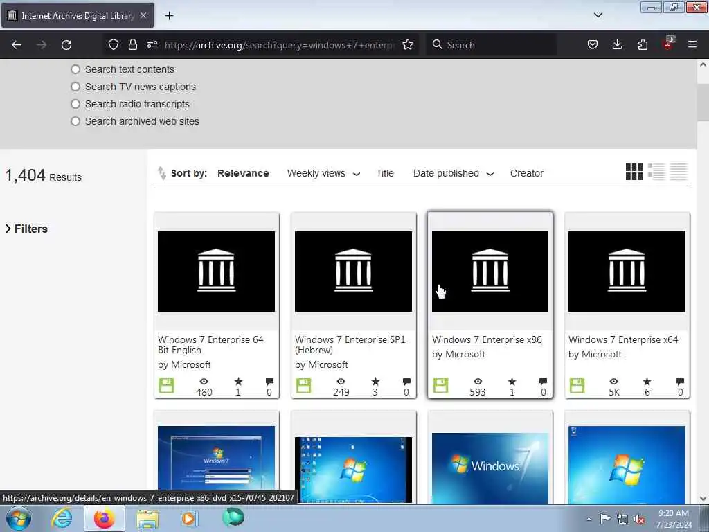
Task: Click the volume muted tray icon
Action: point(639,520)
